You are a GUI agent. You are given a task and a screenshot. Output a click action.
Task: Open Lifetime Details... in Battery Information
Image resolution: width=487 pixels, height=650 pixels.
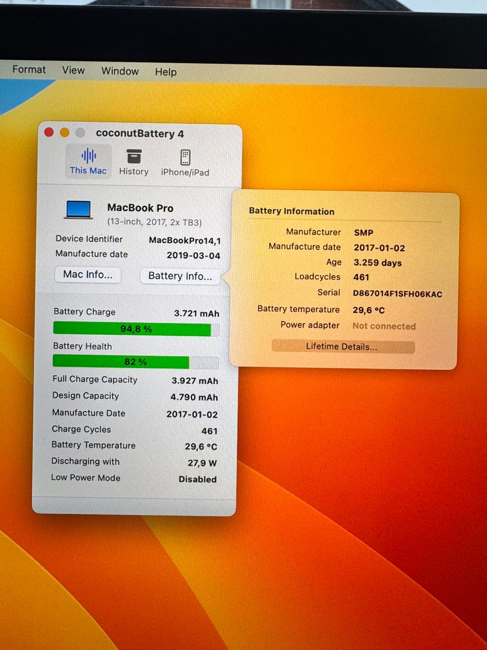343,347
